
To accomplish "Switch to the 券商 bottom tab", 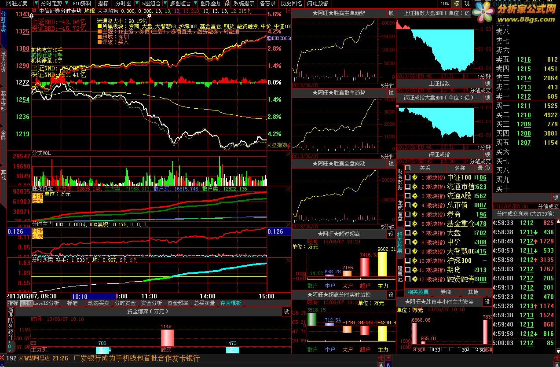I will [x=446, y=292].
